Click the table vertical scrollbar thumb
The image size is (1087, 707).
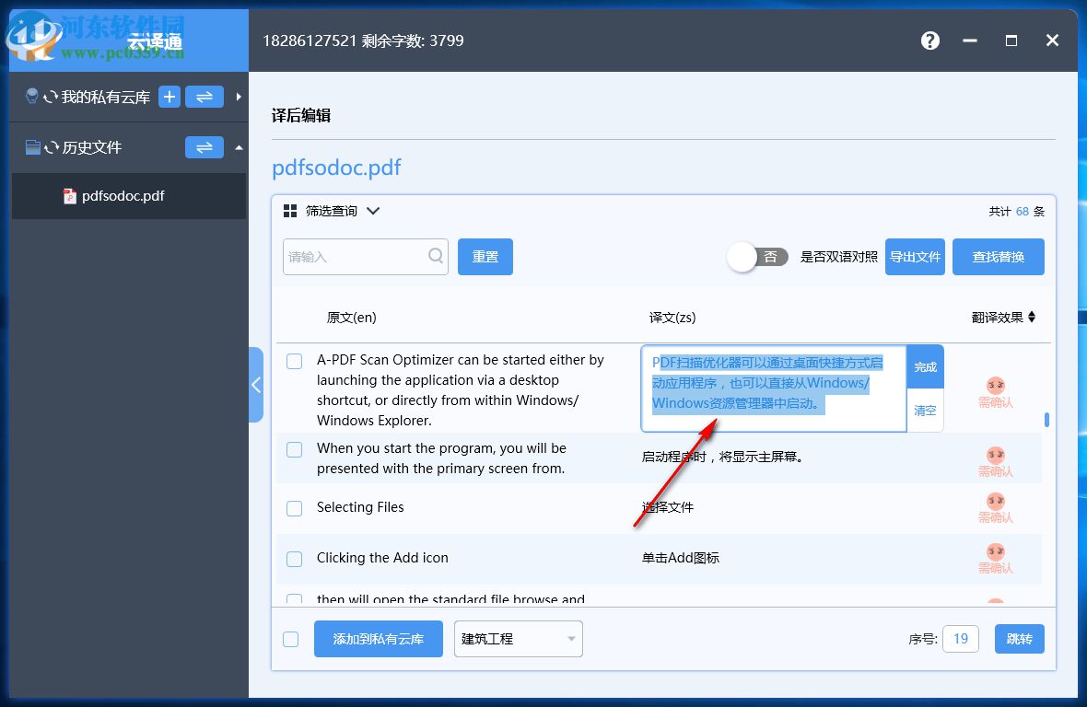(1046, 420)
